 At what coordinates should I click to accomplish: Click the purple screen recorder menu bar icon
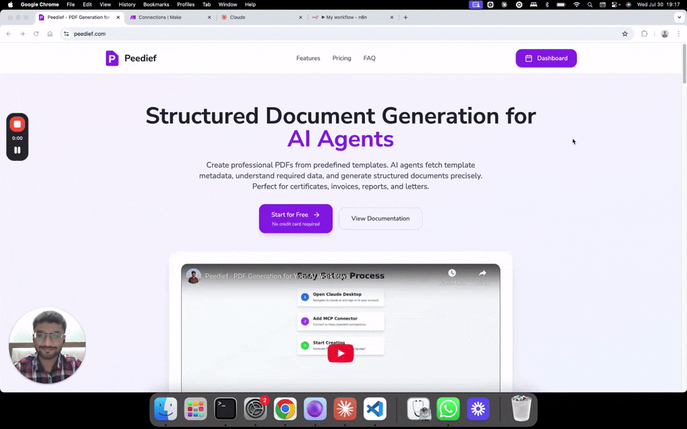pos(476,5)
